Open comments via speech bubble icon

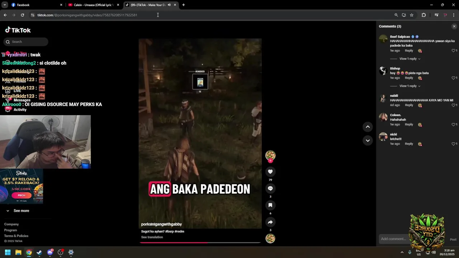coord(270,188)
